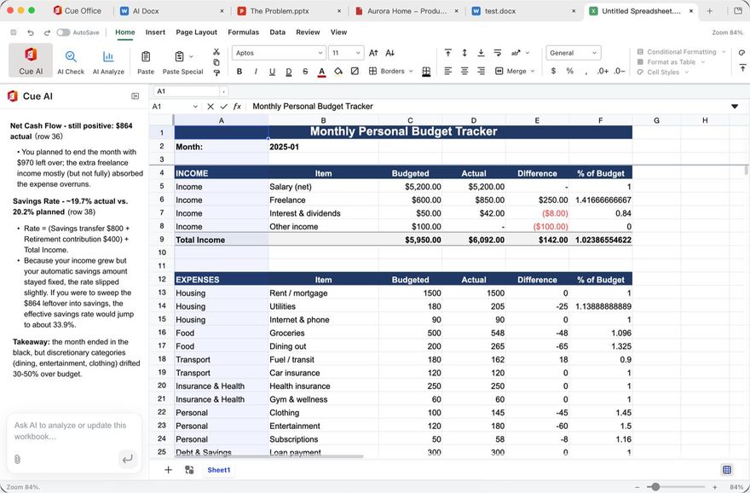
Task: Pick the red font color swatch
Action: pyautogui.click(x=322, y=72)
